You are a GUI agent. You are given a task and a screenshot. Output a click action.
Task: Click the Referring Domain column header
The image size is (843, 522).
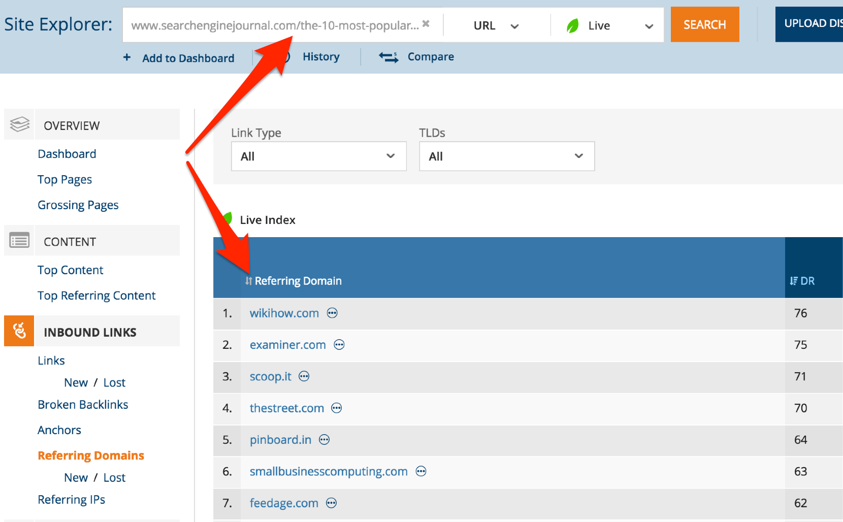click(x=298, y=281)
